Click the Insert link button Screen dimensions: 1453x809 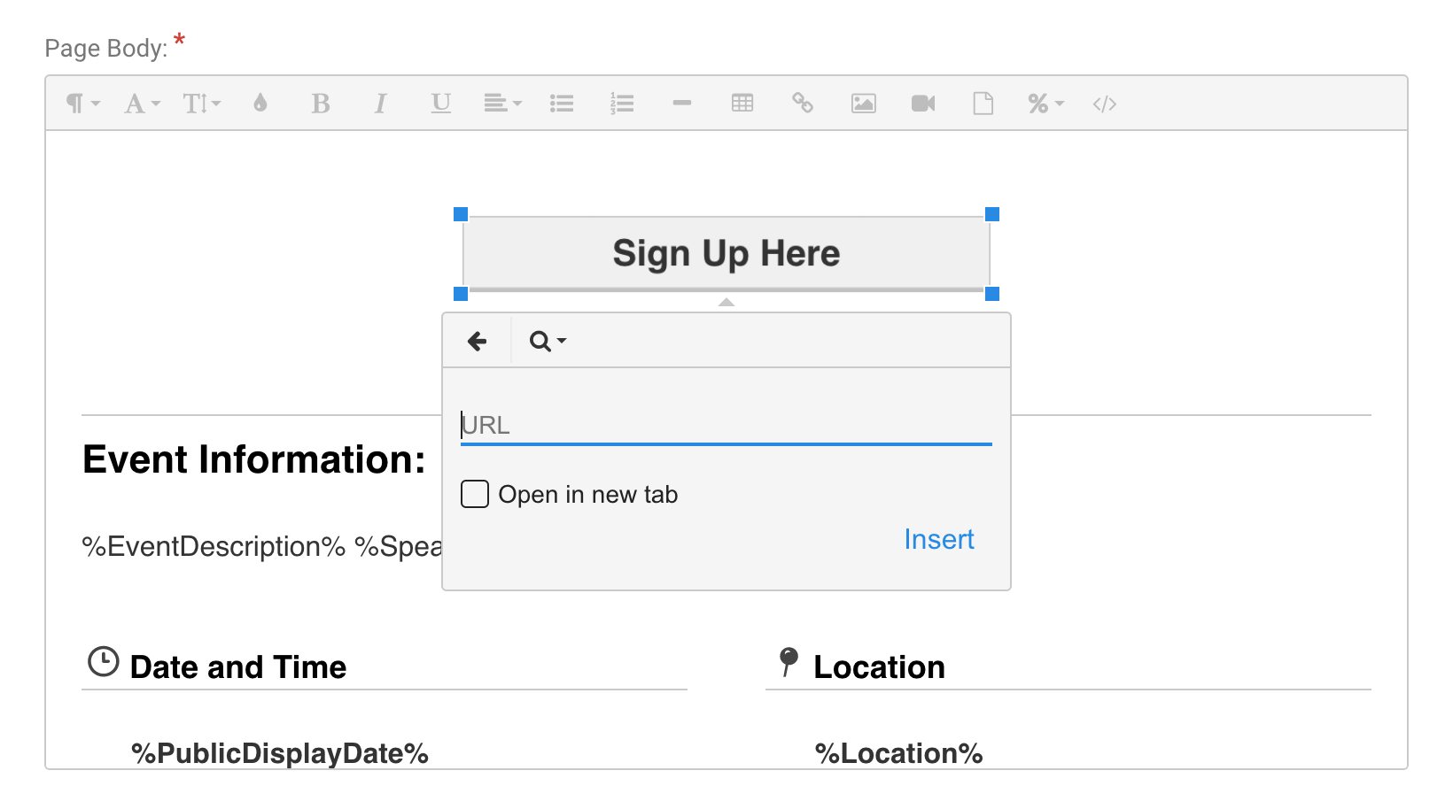pos(939,539)
